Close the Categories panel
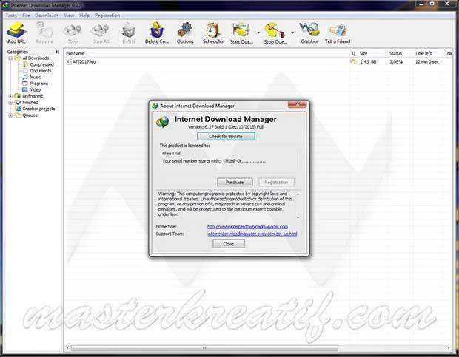 [x=58, y=52]
